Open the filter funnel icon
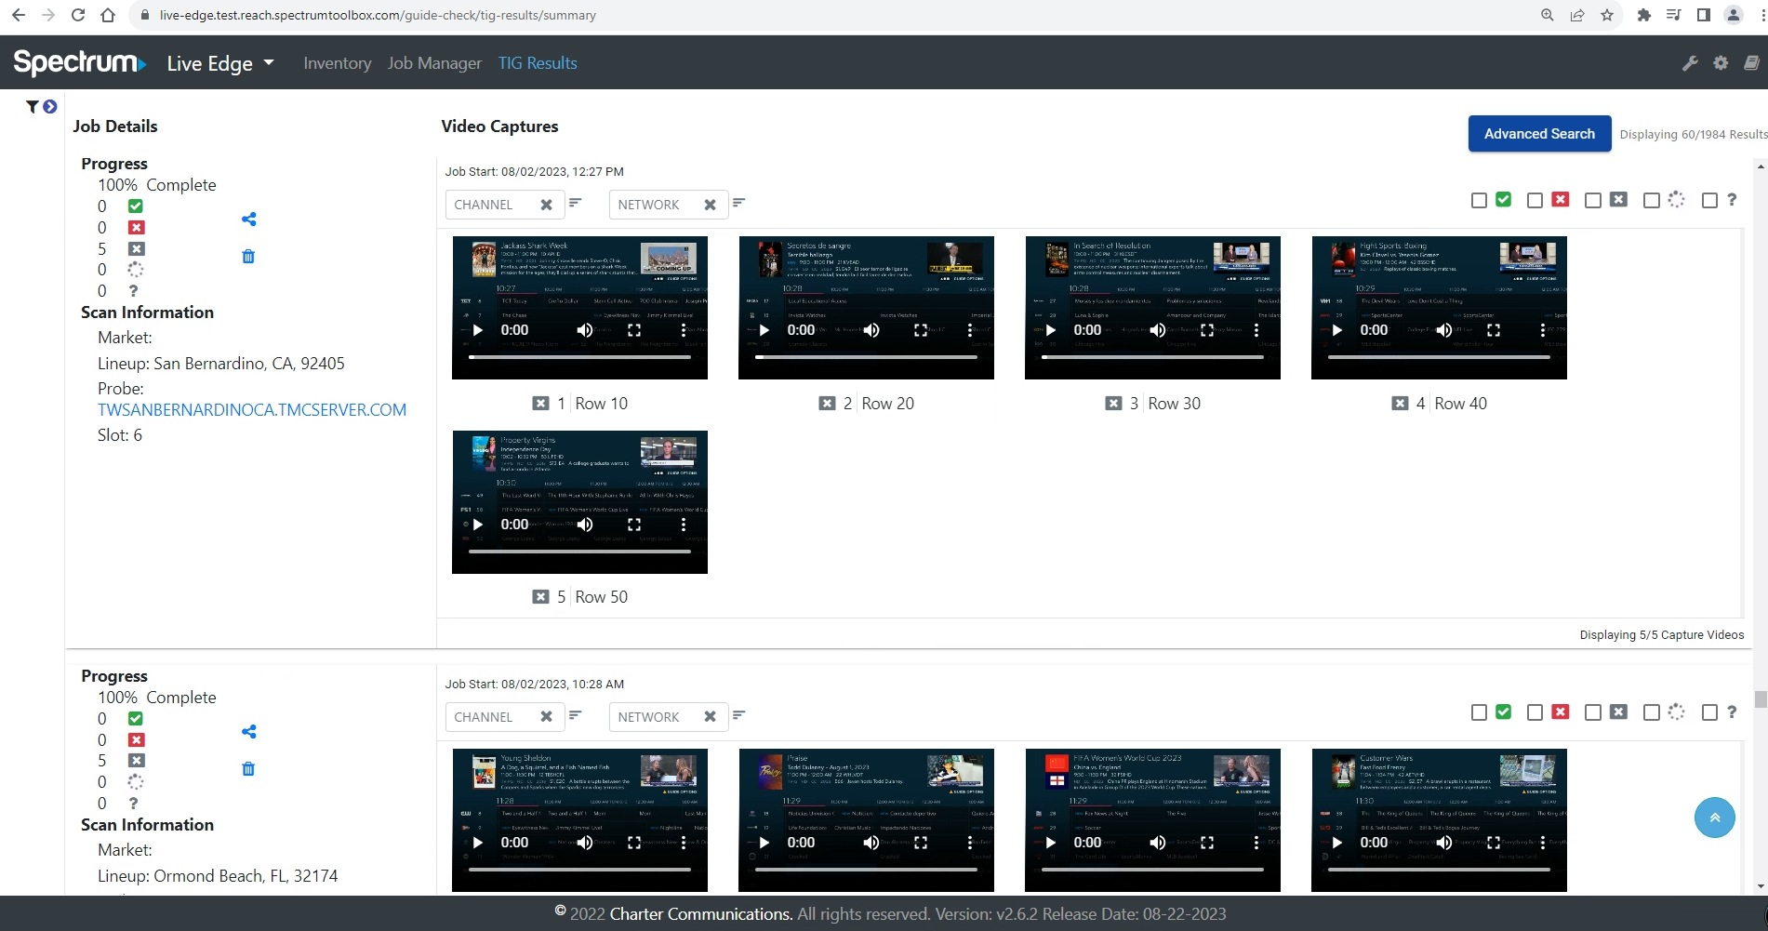 point(33,107)
